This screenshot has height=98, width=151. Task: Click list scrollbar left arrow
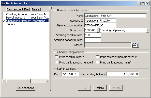[x=4, y=81]
